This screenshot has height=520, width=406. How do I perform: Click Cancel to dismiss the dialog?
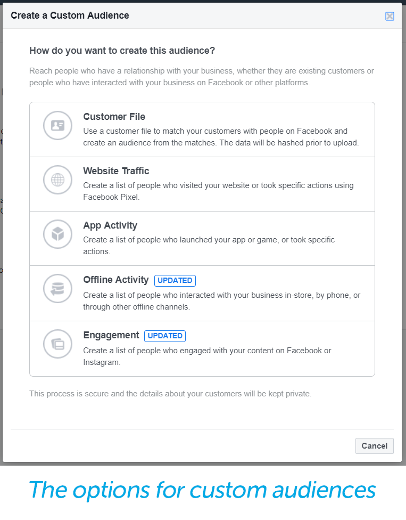[x=374, y=446]
